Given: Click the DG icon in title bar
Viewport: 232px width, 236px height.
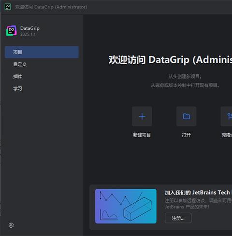Looking at the screenshot, I should [x=8, y=7].
